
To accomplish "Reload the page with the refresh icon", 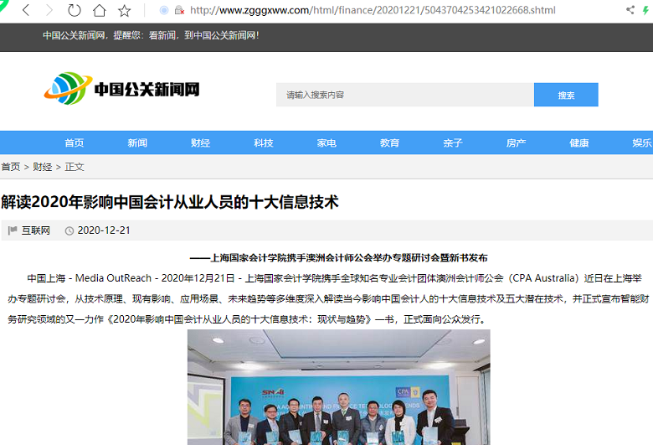I will [x=75, y=11].
